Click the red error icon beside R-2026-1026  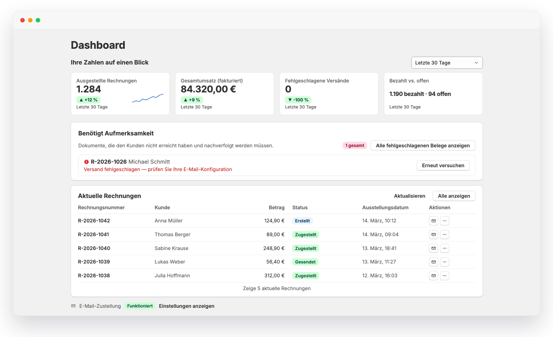pyautogui.click(x=86, y=162)
